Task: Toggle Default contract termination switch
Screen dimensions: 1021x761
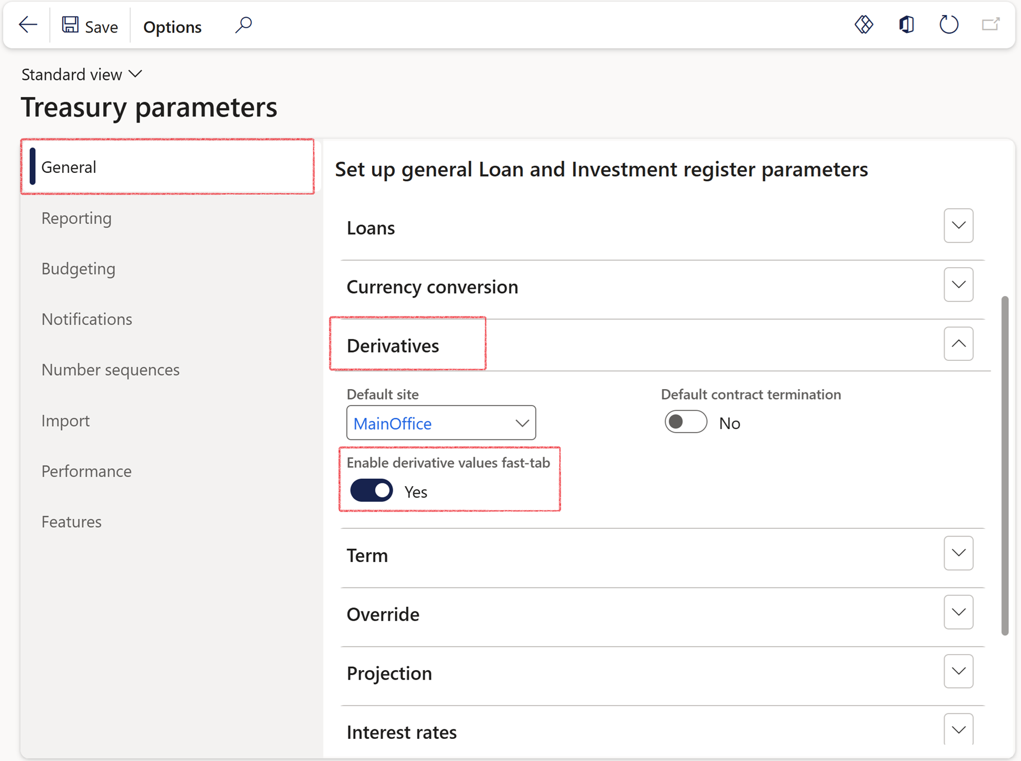Action: point(685,422)
